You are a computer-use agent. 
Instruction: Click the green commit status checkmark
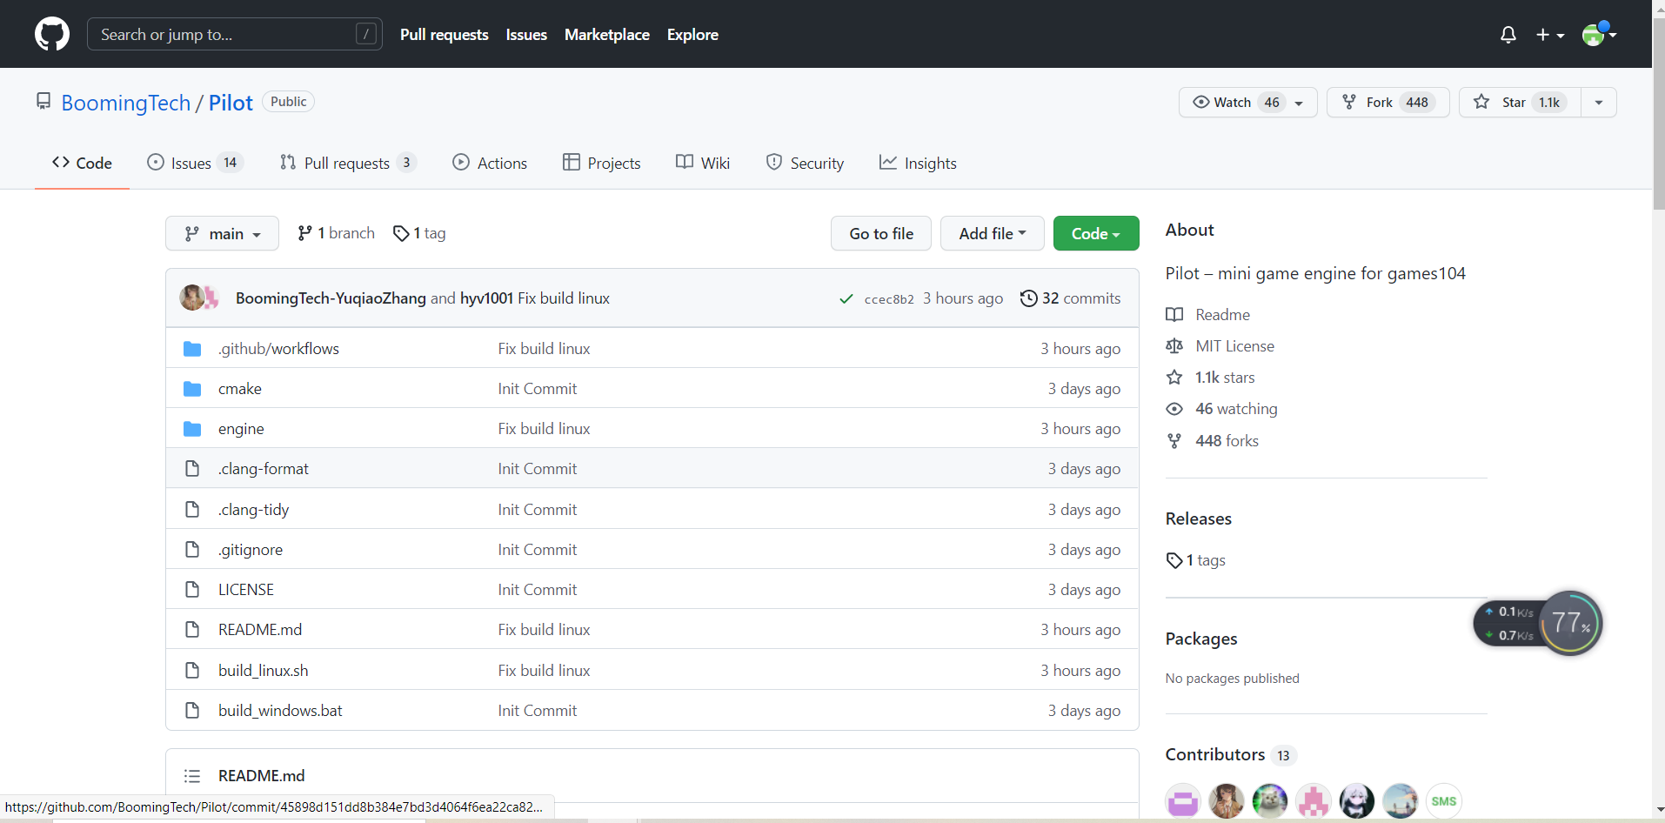coord(846,299)
